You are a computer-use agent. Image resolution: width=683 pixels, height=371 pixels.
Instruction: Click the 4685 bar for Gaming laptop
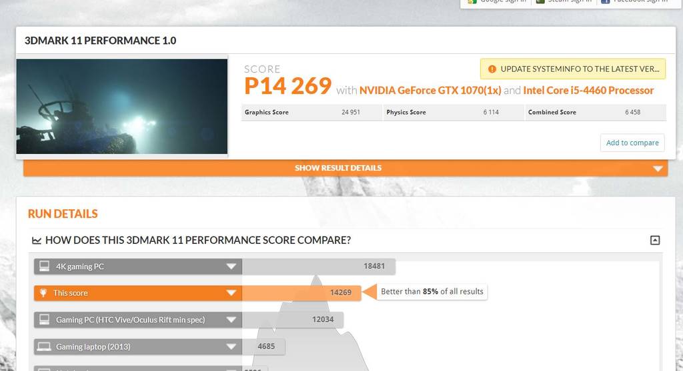point(263,346)
